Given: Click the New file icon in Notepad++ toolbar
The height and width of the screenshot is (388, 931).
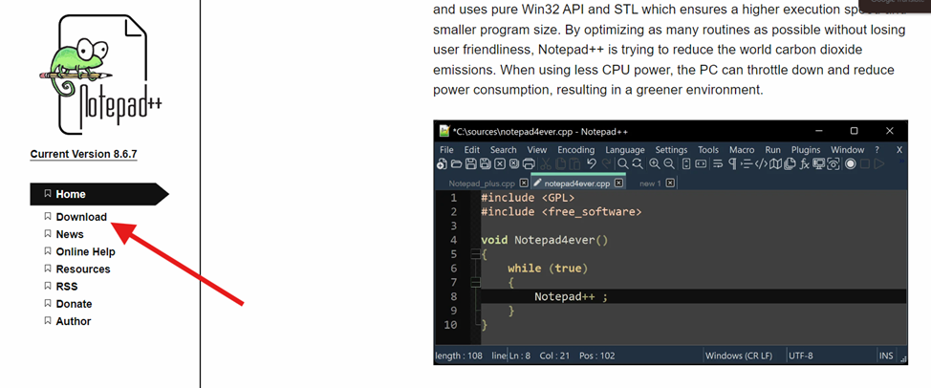Looking at the screenshot, I should (442, 164).
